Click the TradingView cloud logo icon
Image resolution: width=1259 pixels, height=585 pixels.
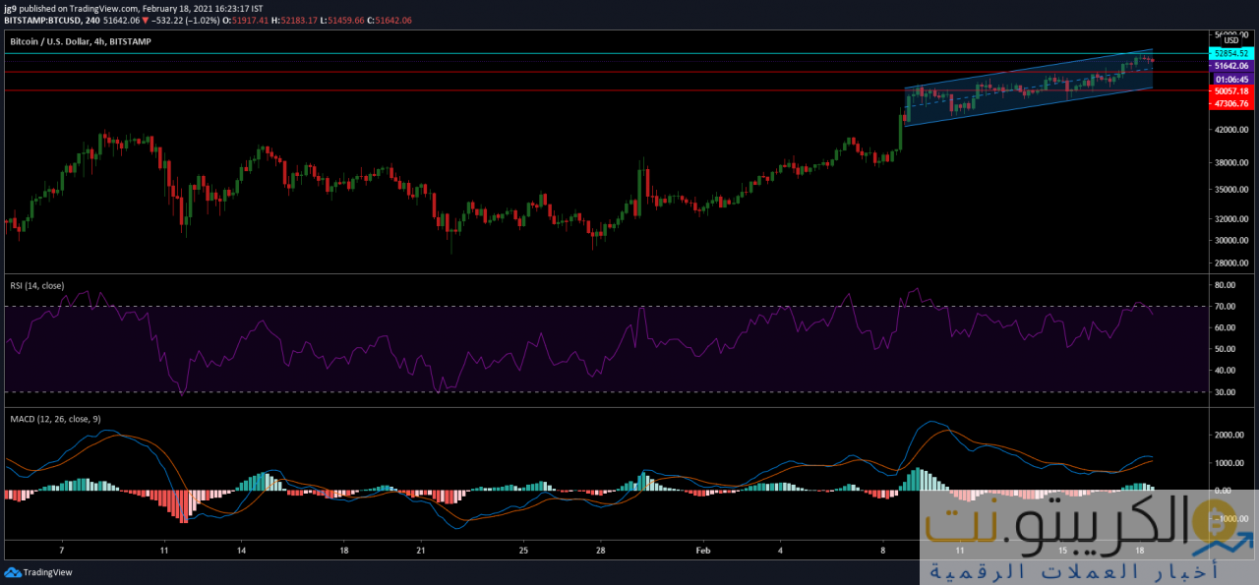tap(13, 572)
